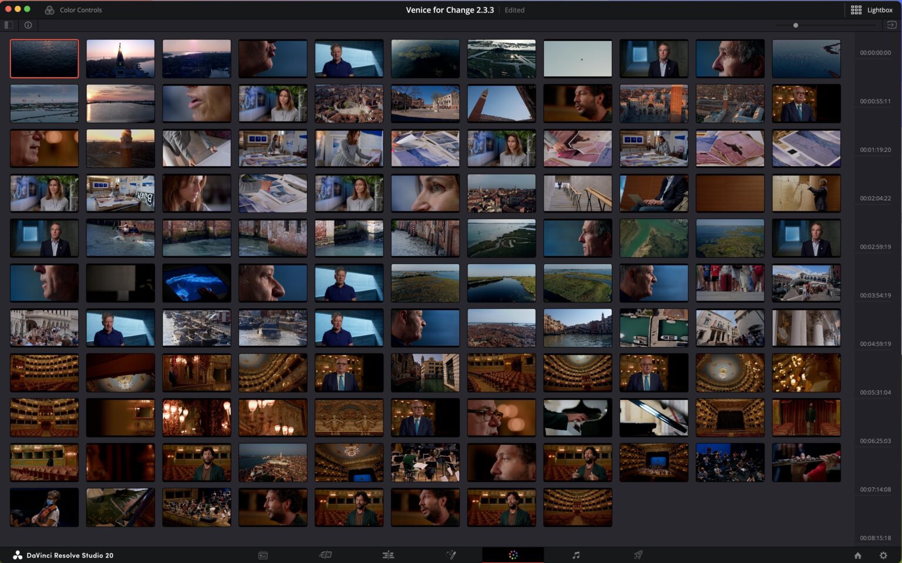Open project settings gear icon
Viewport: 902px width, 563px height.
coord(883,555)
